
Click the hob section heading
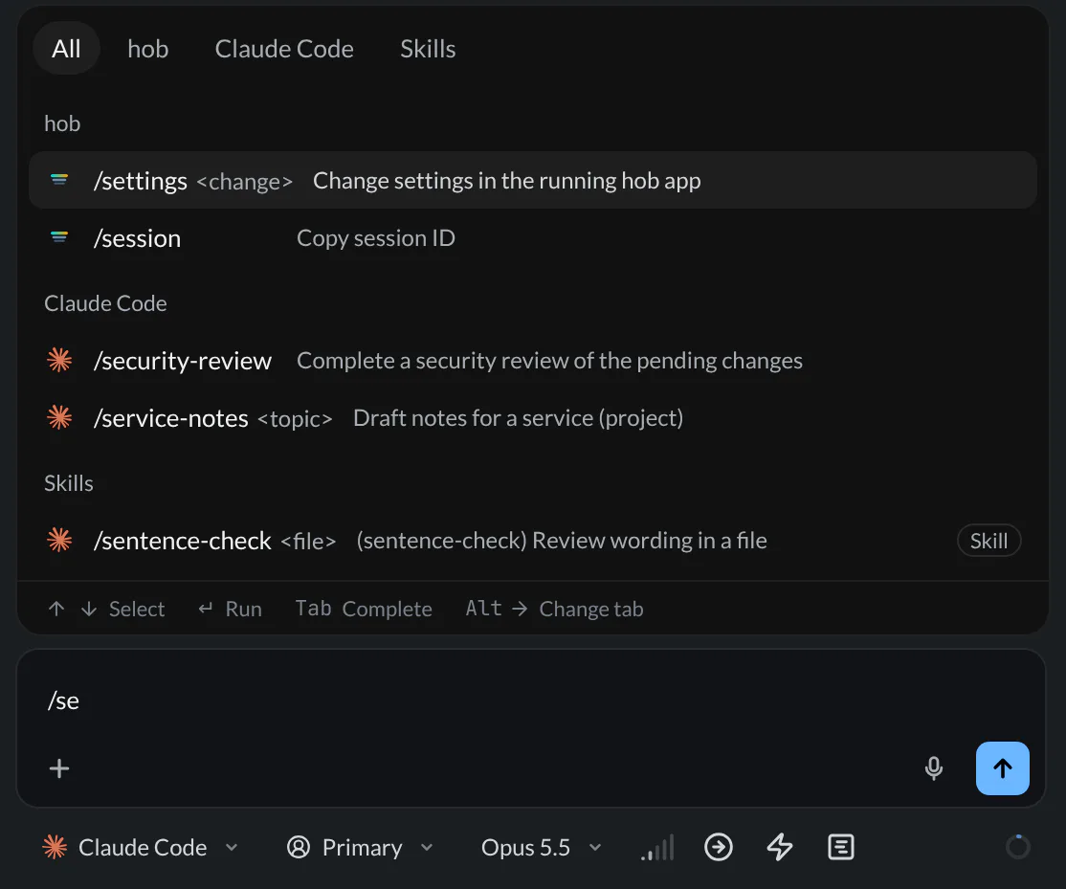[62, 123]
